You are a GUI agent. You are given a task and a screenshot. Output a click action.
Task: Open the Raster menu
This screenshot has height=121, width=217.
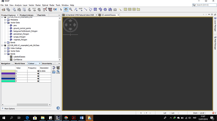tap(38, 5)
